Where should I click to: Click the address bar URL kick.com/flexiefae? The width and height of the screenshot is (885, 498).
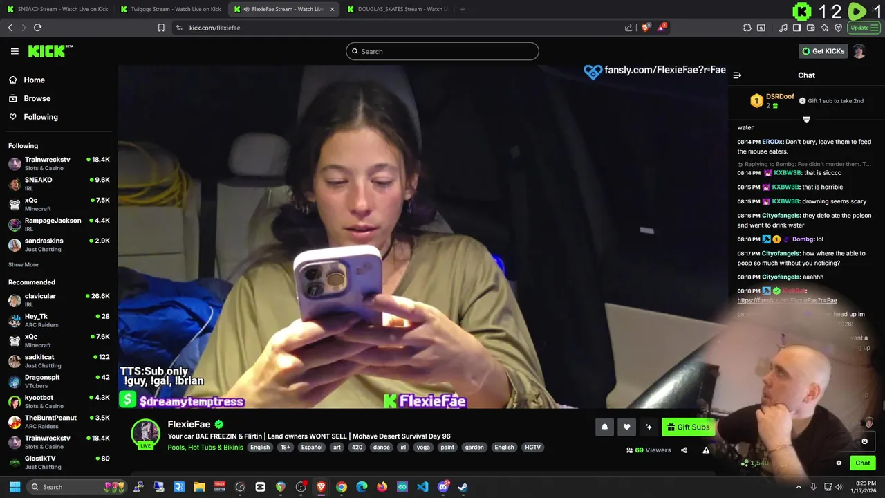point(214,28)
